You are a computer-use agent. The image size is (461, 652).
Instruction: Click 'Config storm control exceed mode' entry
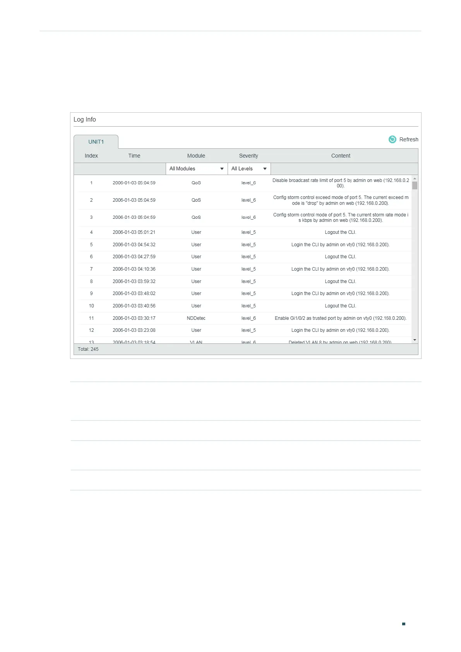341,200
